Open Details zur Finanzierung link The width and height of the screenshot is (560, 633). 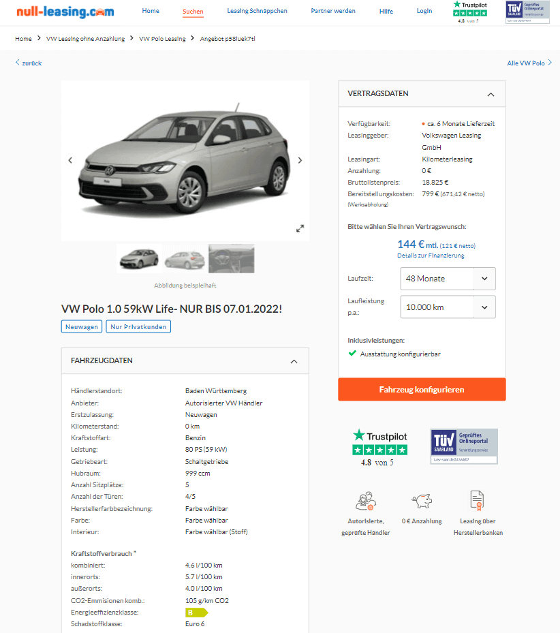431,256
